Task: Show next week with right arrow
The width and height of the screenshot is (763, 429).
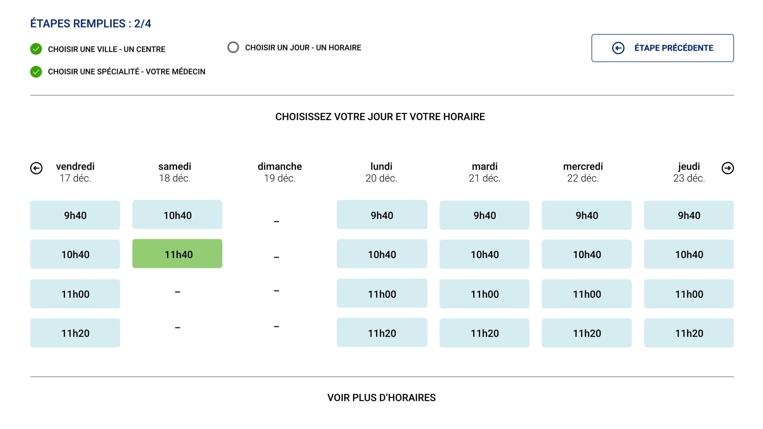Action: click(728, 168)
